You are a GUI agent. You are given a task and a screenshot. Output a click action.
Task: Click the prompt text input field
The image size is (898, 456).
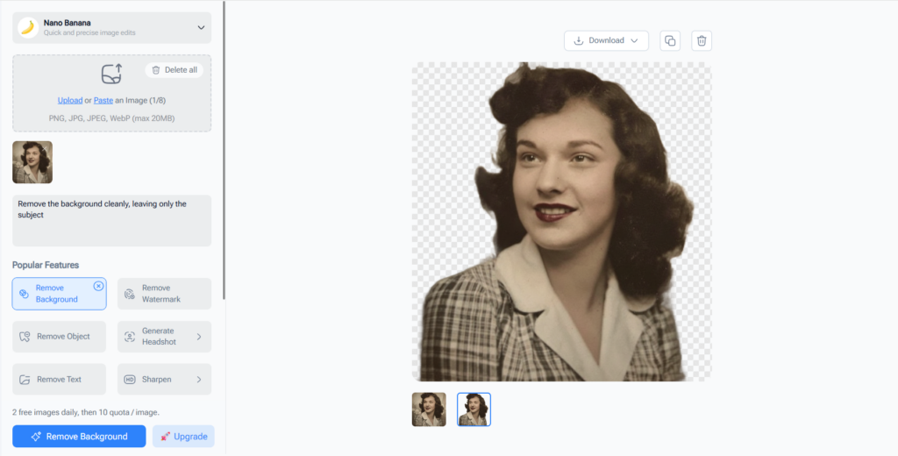(111, 220)
